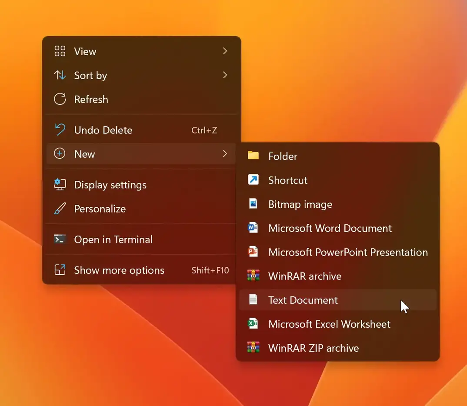This screenshot has height=406, width=467.
Task: Click the New submenu chevron arrow
Action: pos(225,153)
